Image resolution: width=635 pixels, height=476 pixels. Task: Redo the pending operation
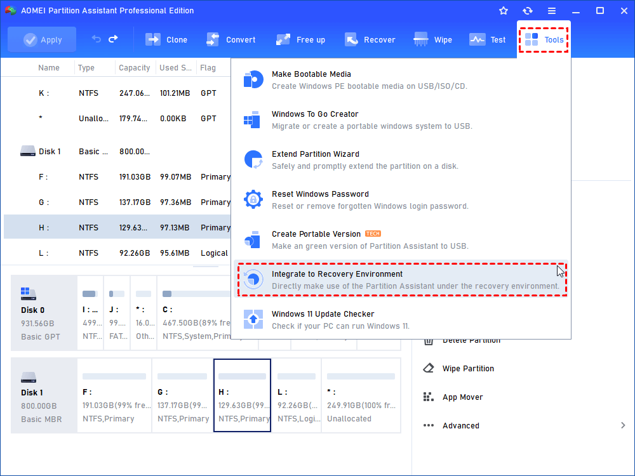(x=114, y=39)
